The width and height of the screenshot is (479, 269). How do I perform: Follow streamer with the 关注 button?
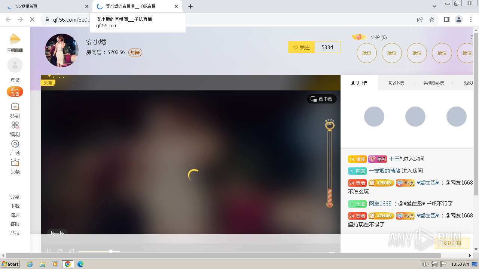pyautogui.click(x=302, y=47)
